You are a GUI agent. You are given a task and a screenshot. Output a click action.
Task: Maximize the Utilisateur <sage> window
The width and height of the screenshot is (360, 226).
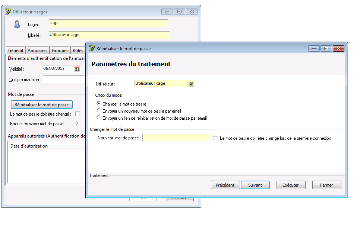tap(179, 12)
